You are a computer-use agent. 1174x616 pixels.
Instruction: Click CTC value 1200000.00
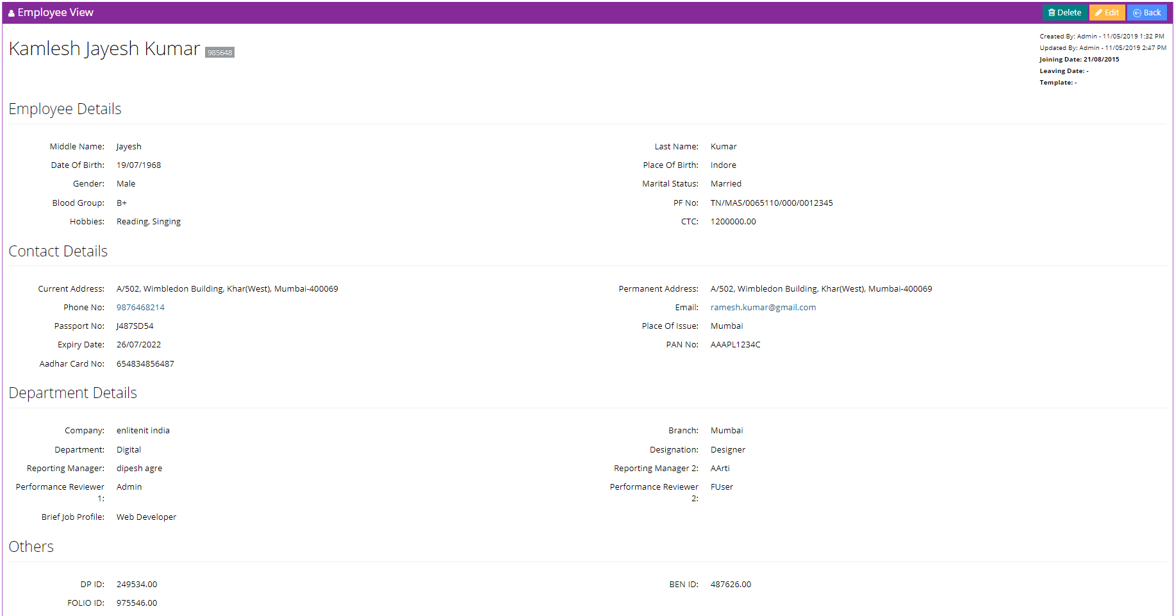[733, 222]
